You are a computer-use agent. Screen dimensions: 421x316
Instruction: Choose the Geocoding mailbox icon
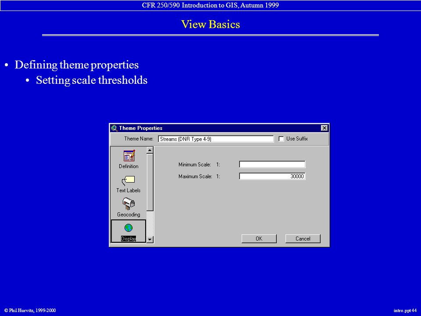click(x=128, y=204)
